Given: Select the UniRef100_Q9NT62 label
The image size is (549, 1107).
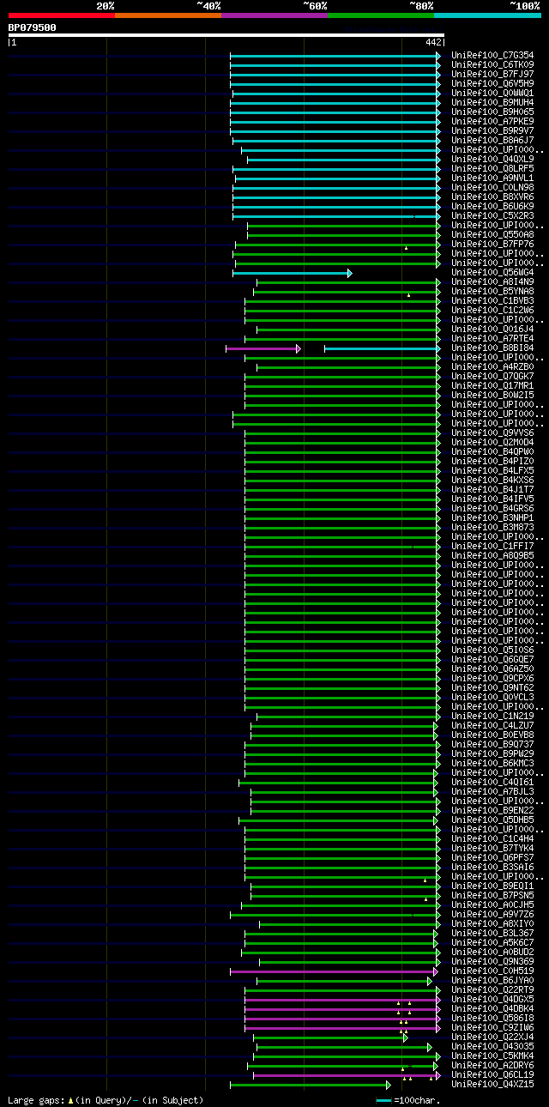Looking at the screenshot, I should click(492, 688).
